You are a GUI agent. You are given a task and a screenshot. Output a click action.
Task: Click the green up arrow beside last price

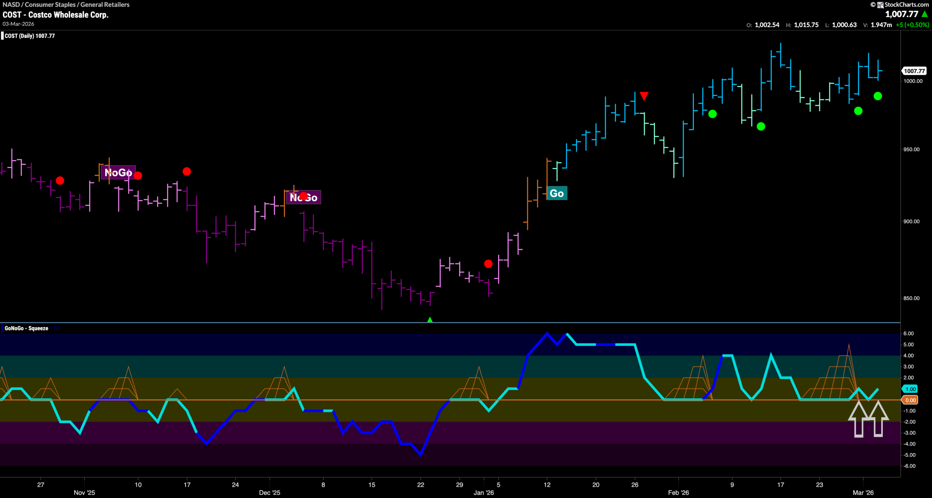coord(925,14)
